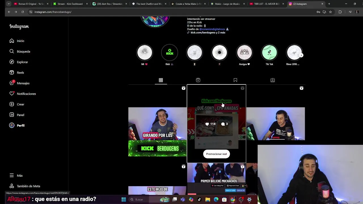Go to Perfil in the sidebar
Image resolution: width=363 pixels, height=204 pixels.
[17, 126]
